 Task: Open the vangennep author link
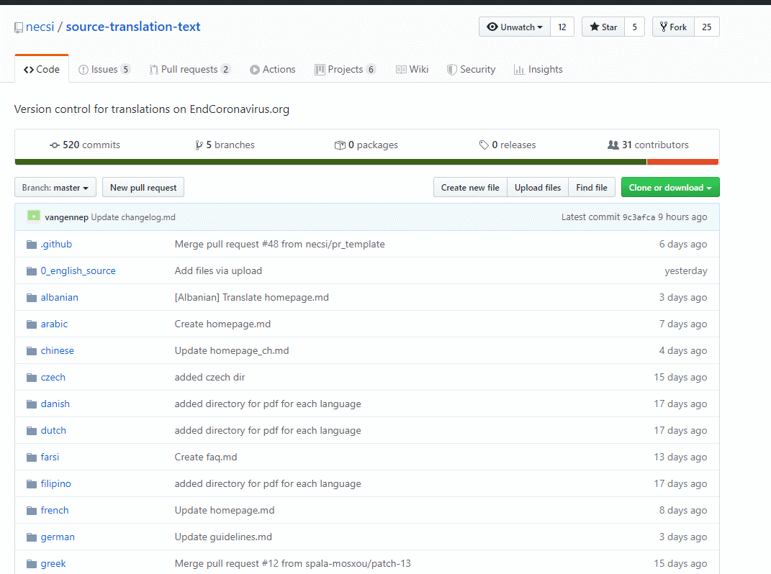[66, 217]
